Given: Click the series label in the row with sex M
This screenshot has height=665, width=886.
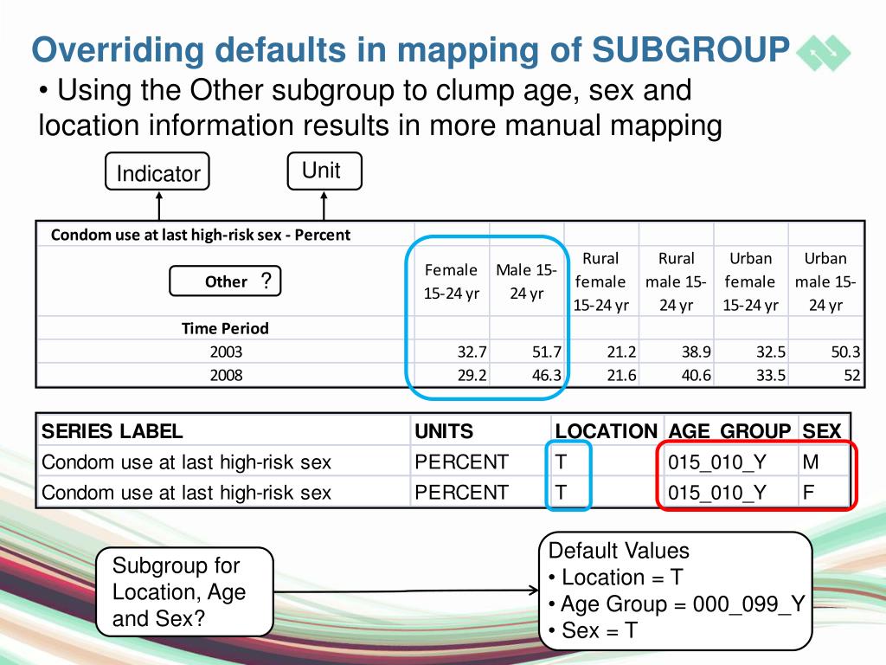Looking at the screenshot, I should [x=187, y=462].
